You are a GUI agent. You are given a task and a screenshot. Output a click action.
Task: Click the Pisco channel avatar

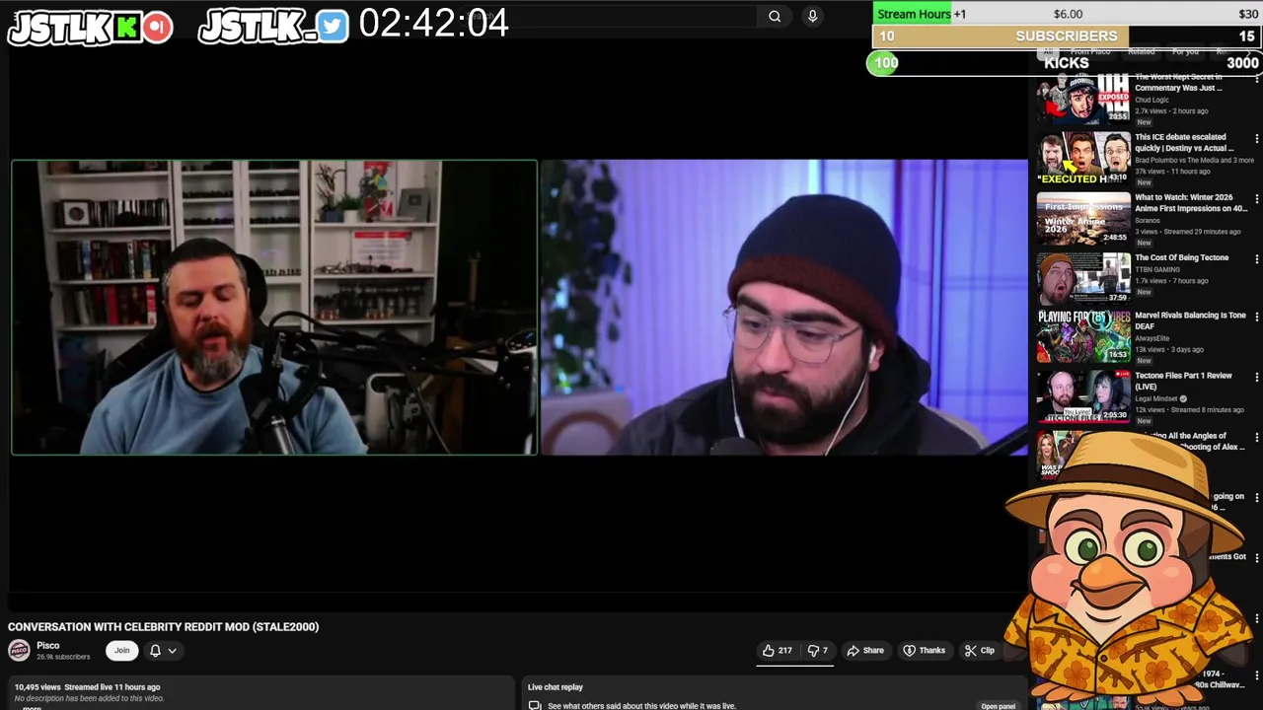19,650
